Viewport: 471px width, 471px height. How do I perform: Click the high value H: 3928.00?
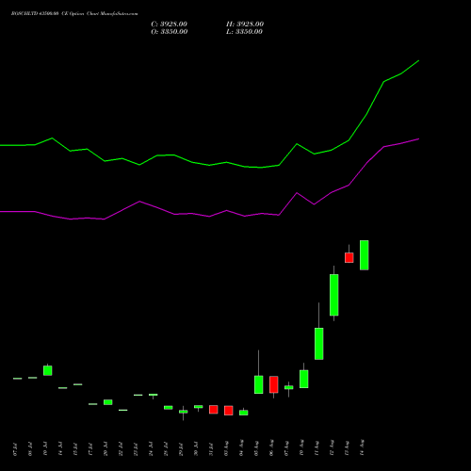click(245, 24)
